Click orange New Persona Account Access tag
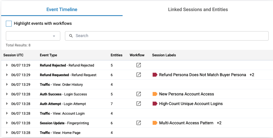 point(155,94)
